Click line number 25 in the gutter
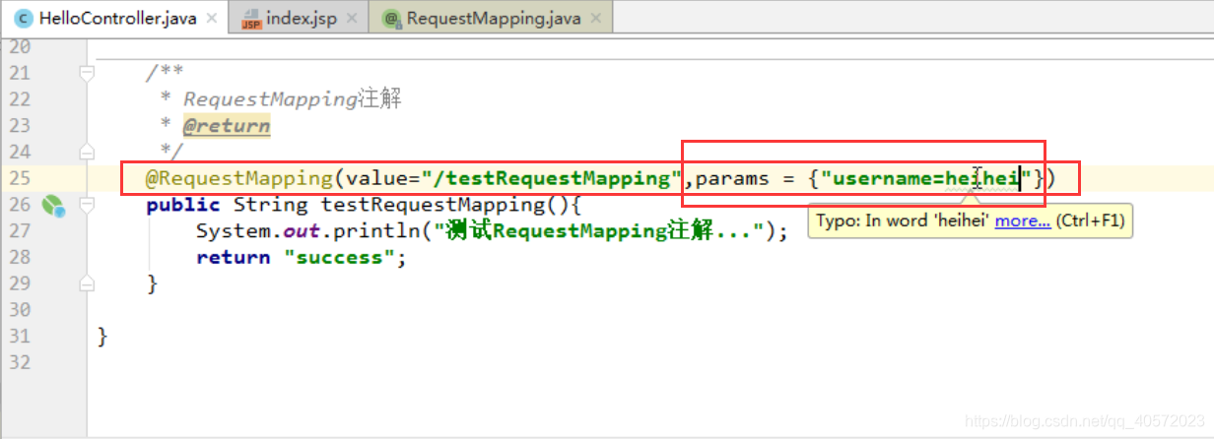Image resolution: width=1214 pixels, height=439 pixels. (x=20, y=178)
